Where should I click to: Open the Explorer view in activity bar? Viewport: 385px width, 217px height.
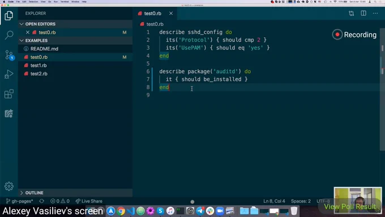click(9, 16)
